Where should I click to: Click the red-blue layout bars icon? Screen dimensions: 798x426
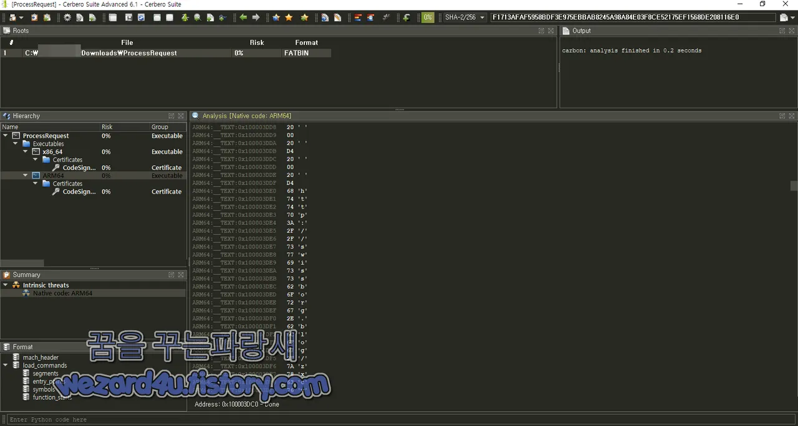coord(357,17)
